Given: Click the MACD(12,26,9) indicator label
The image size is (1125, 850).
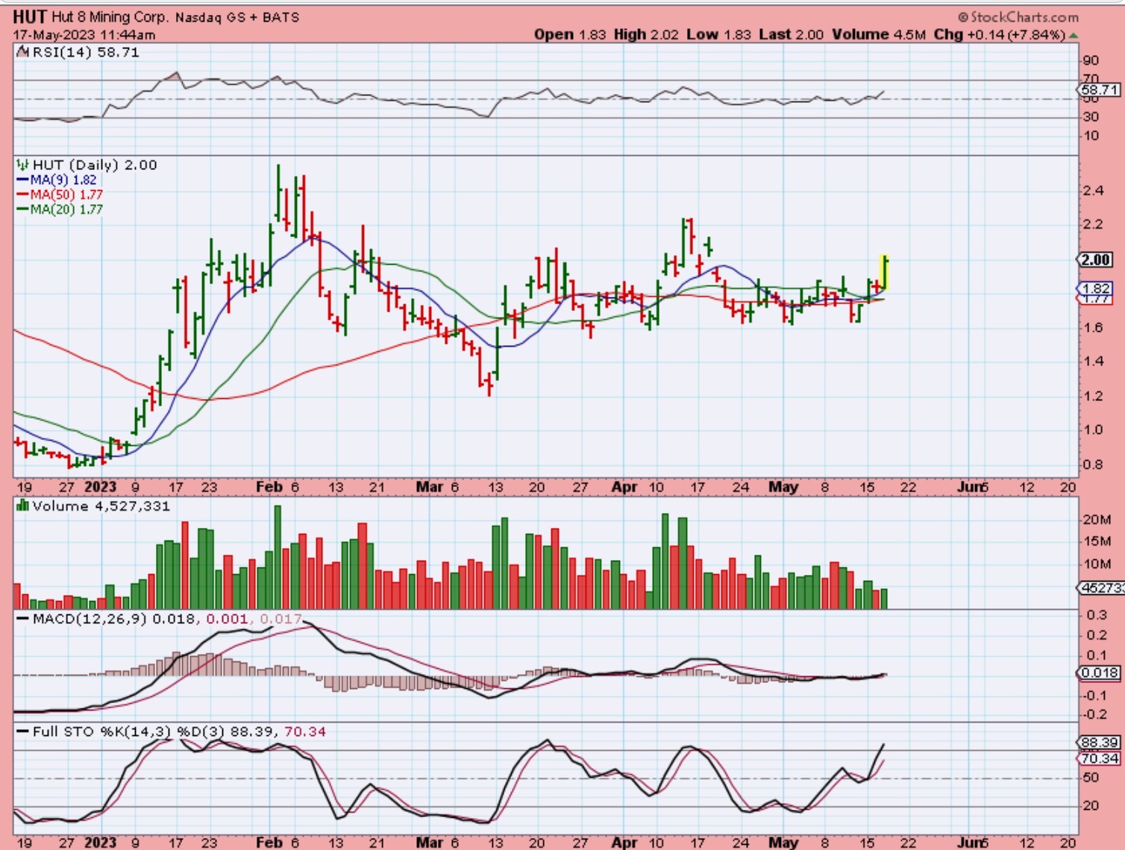Looking at the screenshot, I should [x=90, y=619].
